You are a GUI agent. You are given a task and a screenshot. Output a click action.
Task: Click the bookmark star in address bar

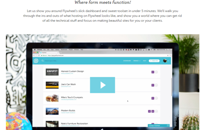168,55
